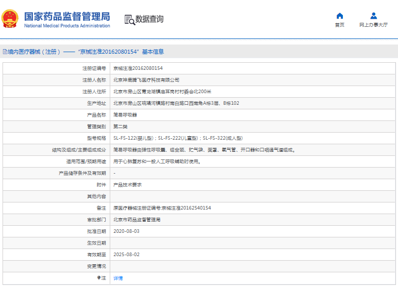Viewport: 398px width, 287px height.
Task: Click the registration number 京械注准20162080154 value
Action: pos(138,68)
